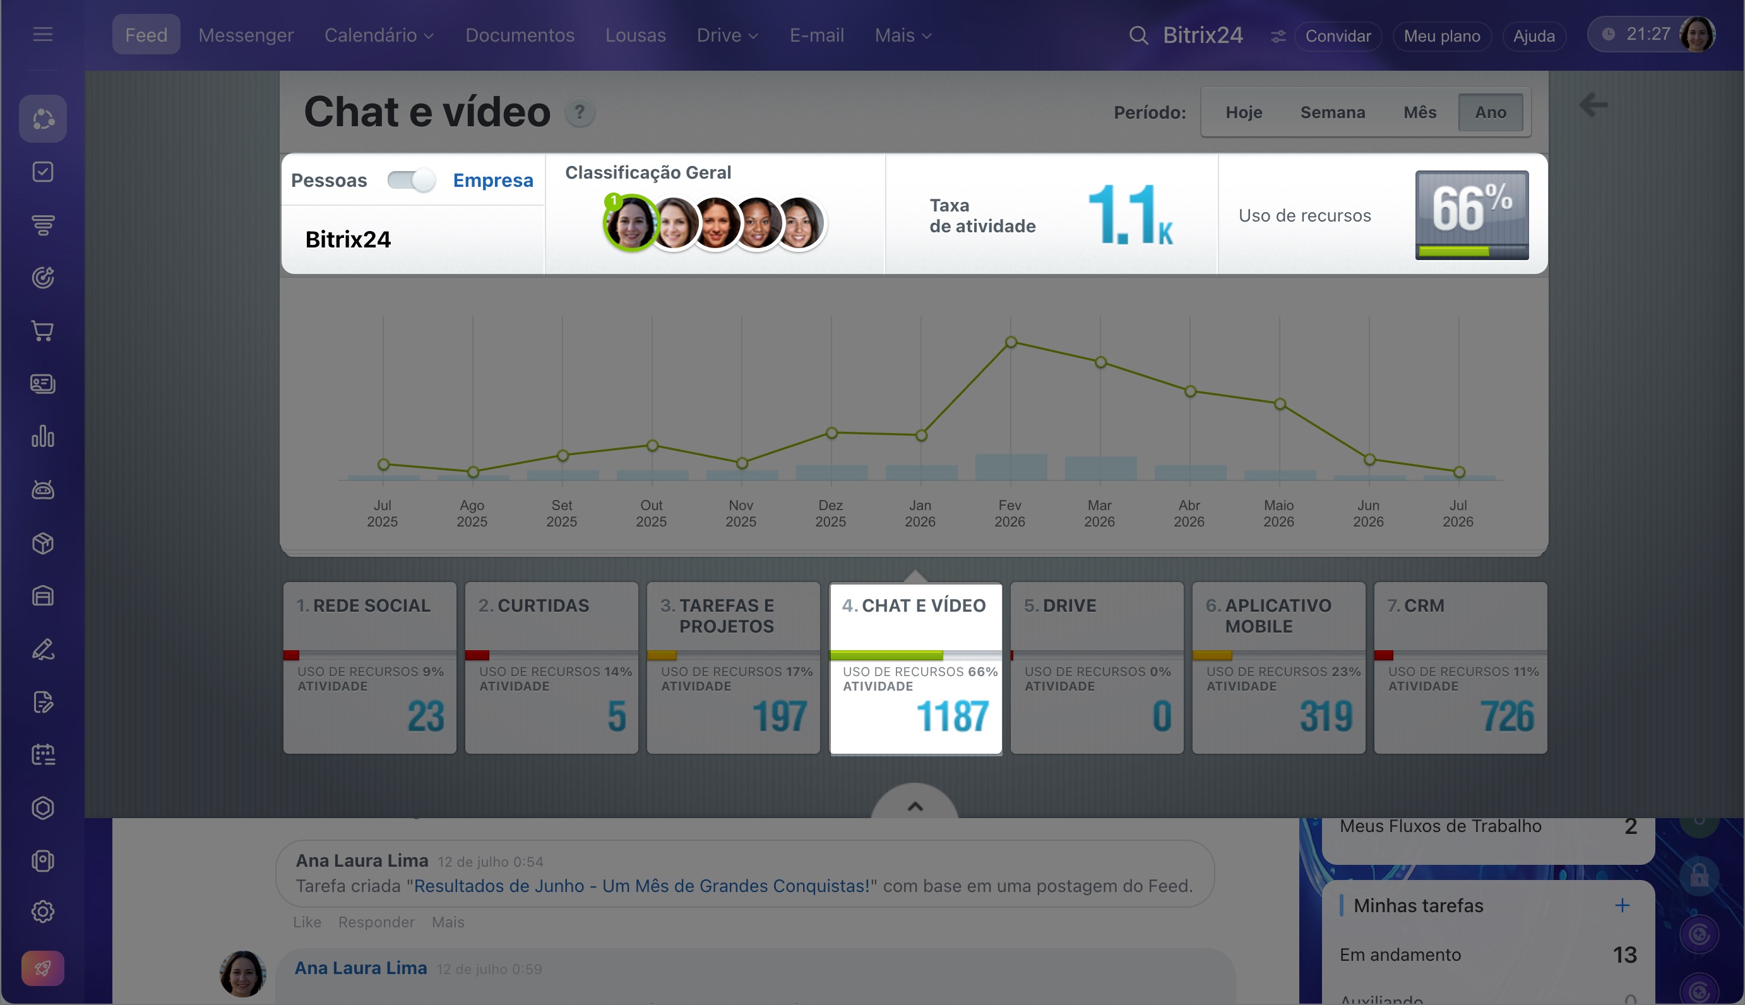
Task: Click Like under the comment
Action: click(x=307, y=922)
